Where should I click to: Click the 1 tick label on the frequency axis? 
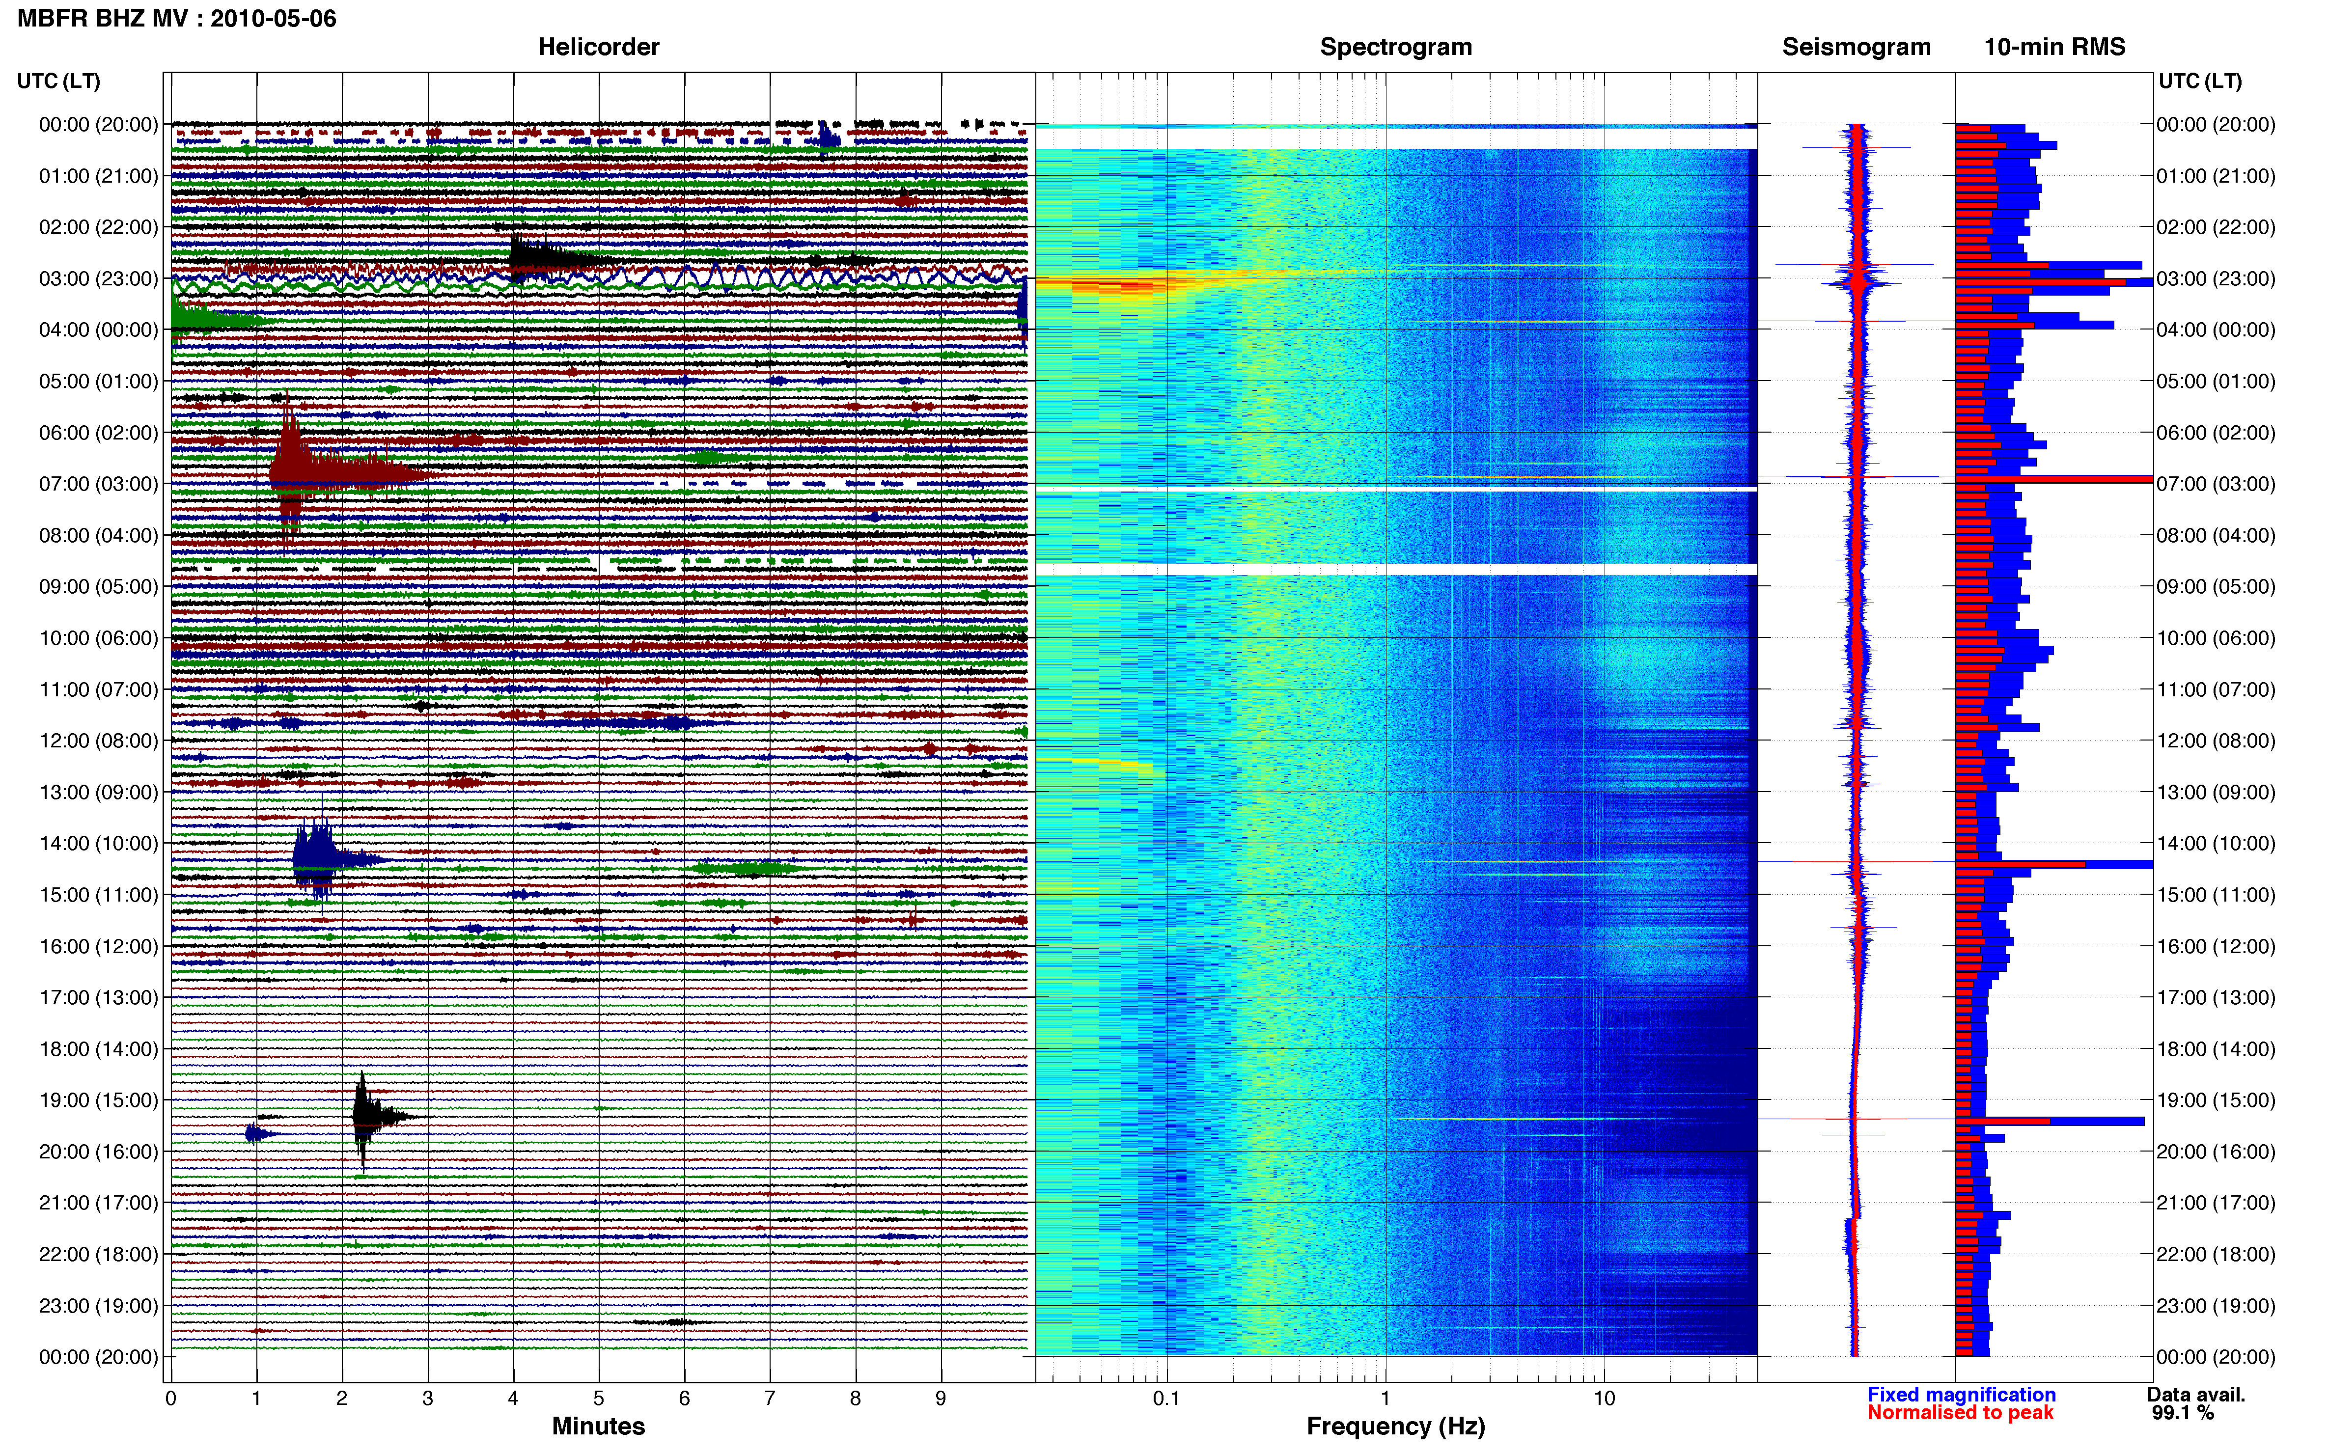[1386, 1398]
